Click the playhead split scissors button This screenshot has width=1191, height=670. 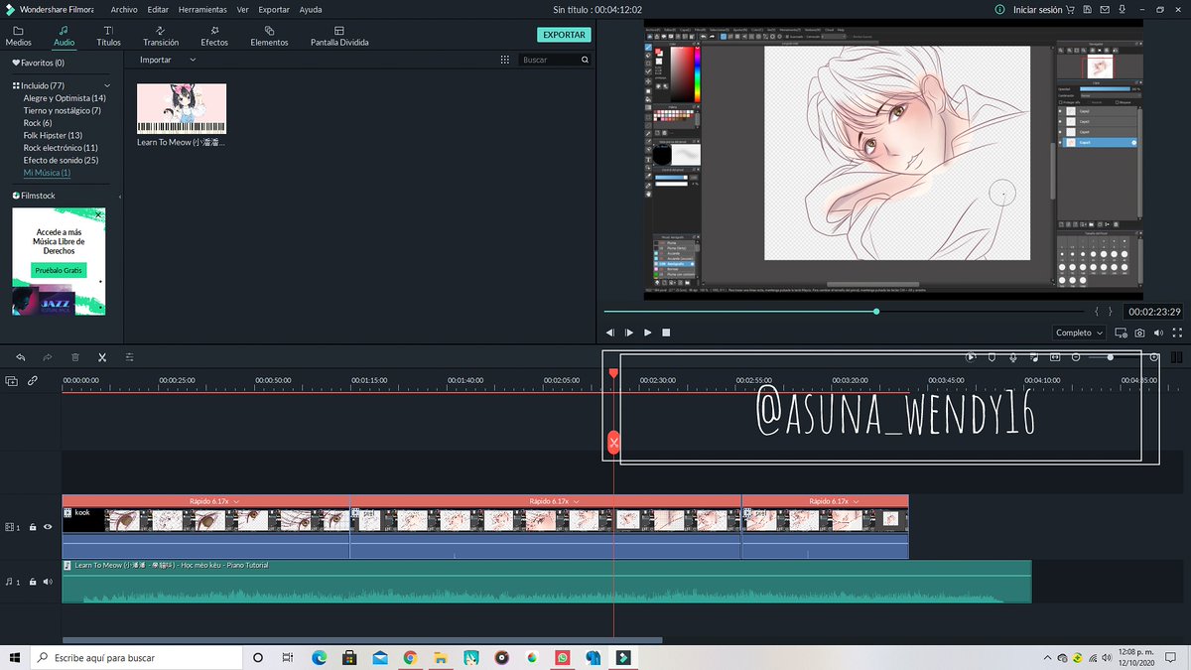pos(613,443)
